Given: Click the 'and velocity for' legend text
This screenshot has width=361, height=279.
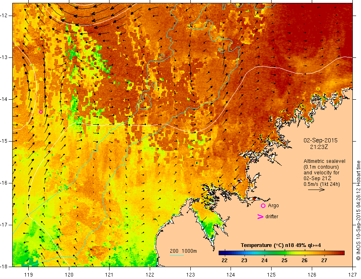Looking at the screenshot, I should coord(321,172).
